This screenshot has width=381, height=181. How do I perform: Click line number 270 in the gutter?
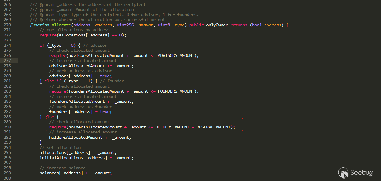pyautogui.click(x=7, y=25)
